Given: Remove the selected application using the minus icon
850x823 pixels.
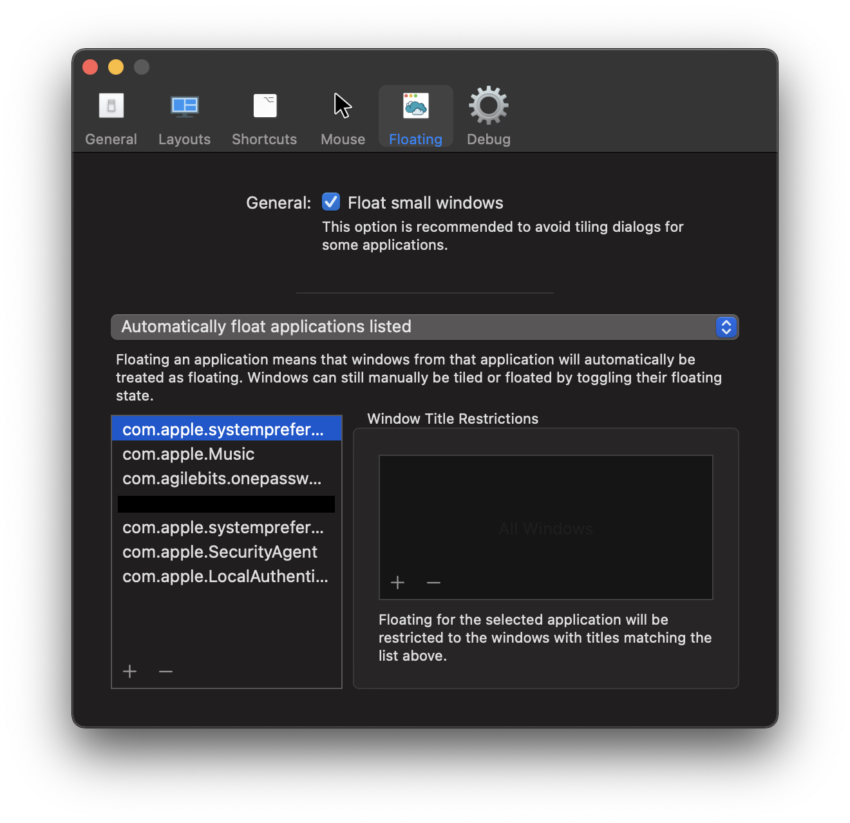Looking at the screenshot, I should tap(165, 672).
